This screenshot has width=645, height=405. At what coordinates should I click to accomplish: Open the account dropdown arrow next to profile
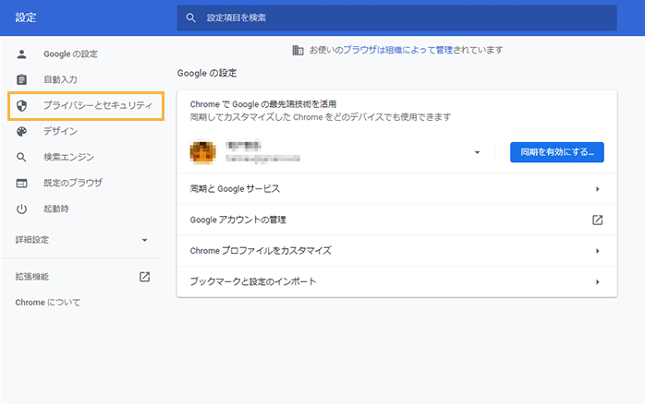tap(478, 152)
